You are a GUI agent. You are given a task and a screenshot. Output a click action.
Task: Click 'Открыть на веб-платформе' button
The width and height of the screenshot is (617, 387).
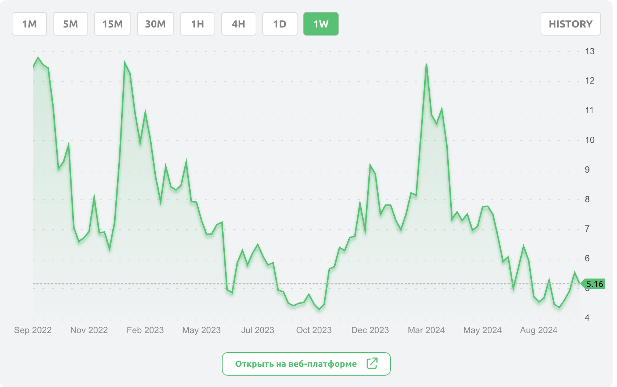tap(306, 364)
